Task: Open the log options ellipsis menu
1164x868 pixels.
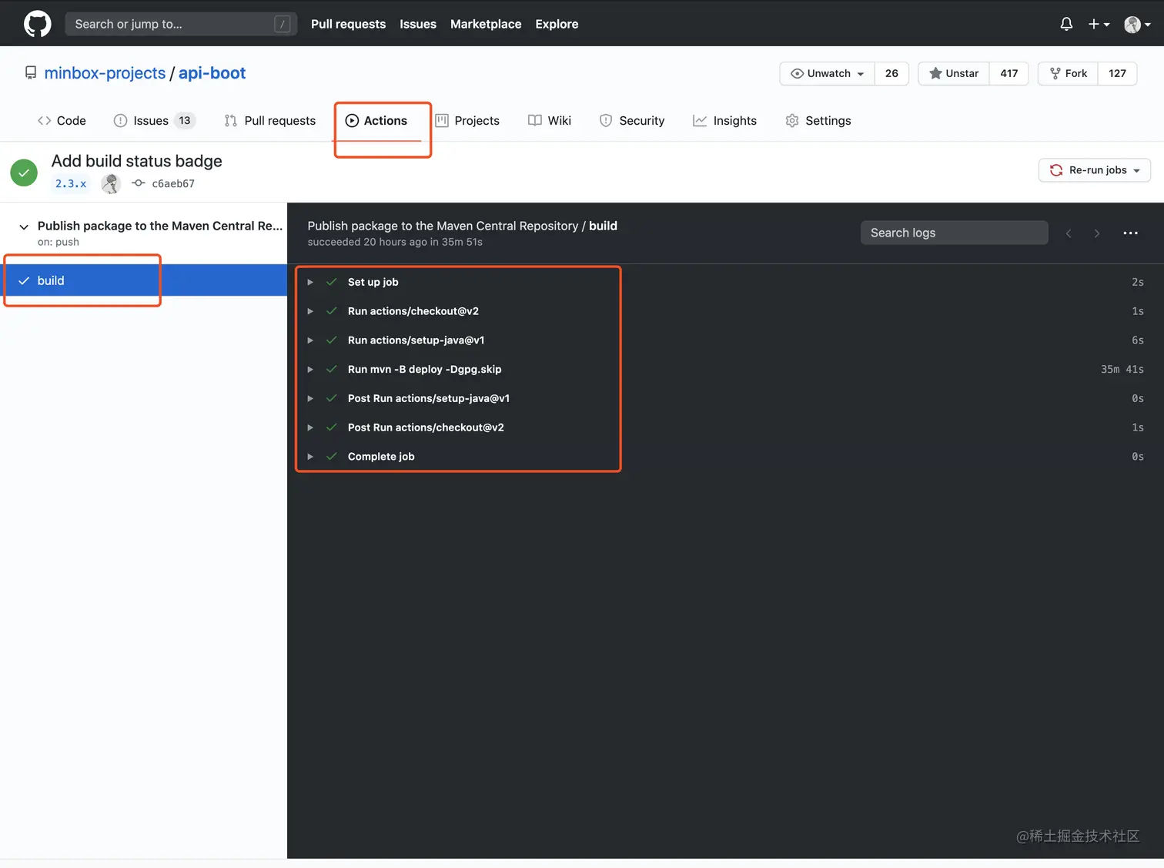Action: pos(1130,233)
